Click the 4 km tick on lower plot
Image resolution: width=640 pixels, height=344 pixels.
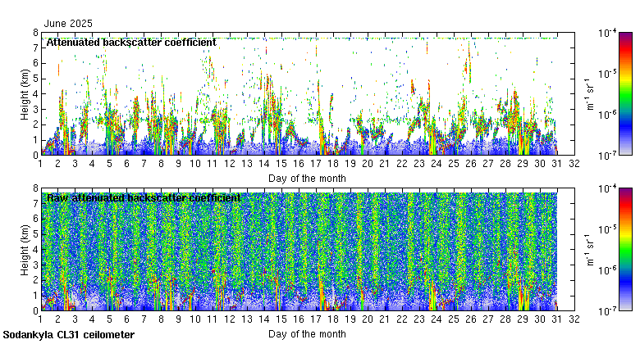coord(35,249)
